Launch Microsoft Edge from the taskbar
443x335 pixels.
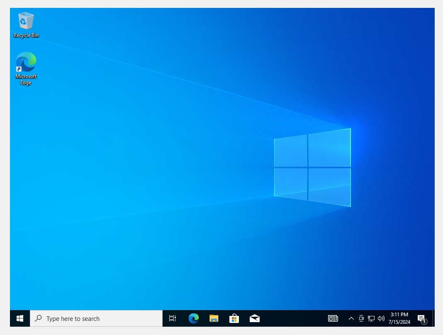[x=194, y=319]
